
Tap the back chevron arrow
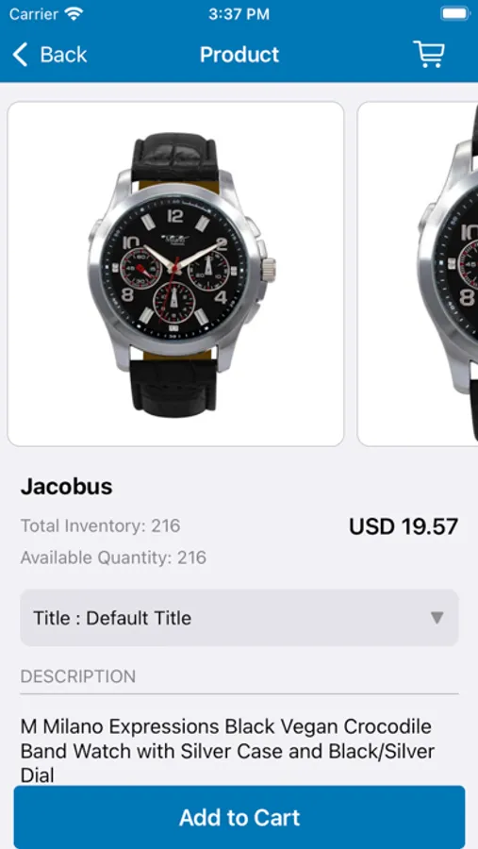pos(20,55)
